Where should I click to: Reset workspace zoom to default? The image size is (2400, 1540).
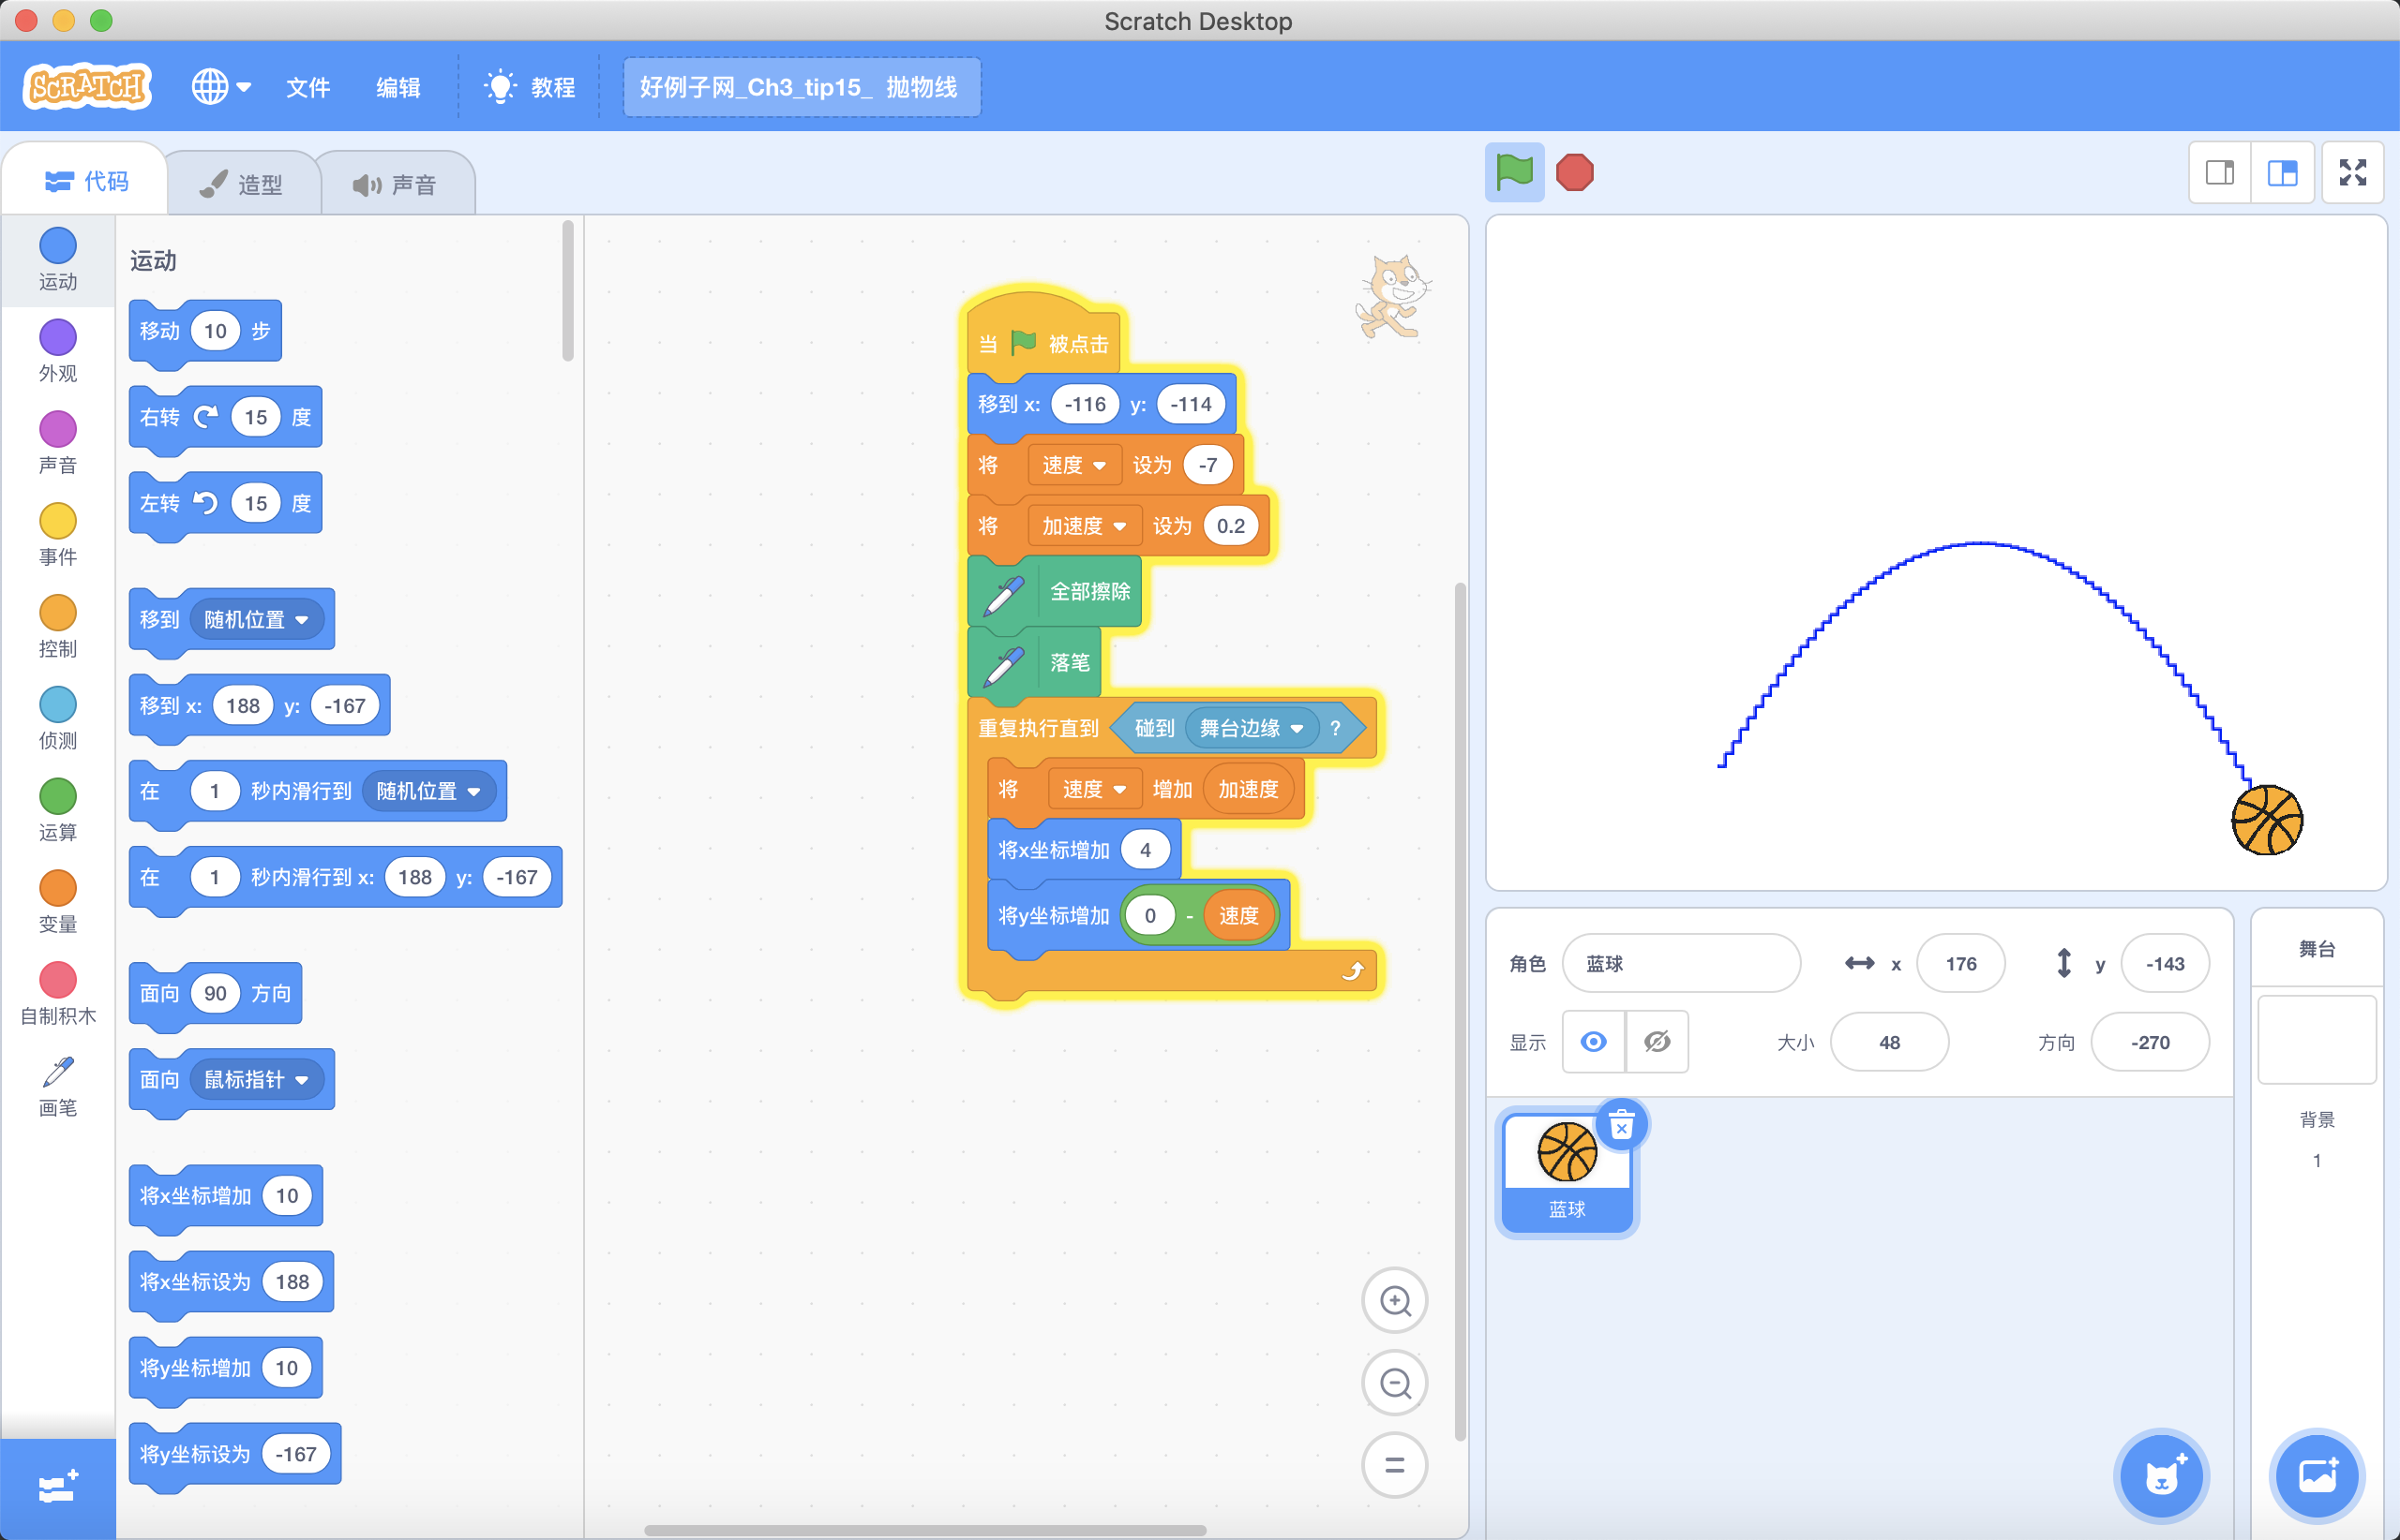point(1395,1465)
